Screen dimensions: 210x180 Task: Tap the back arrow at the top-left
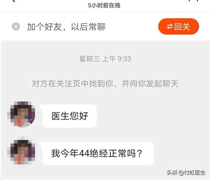pyautogui.click(x=14, y=1)
